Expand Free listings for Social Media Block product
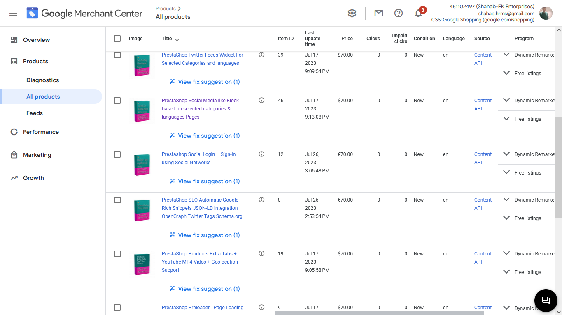The image size is (562, 315). tap(506, 119)
